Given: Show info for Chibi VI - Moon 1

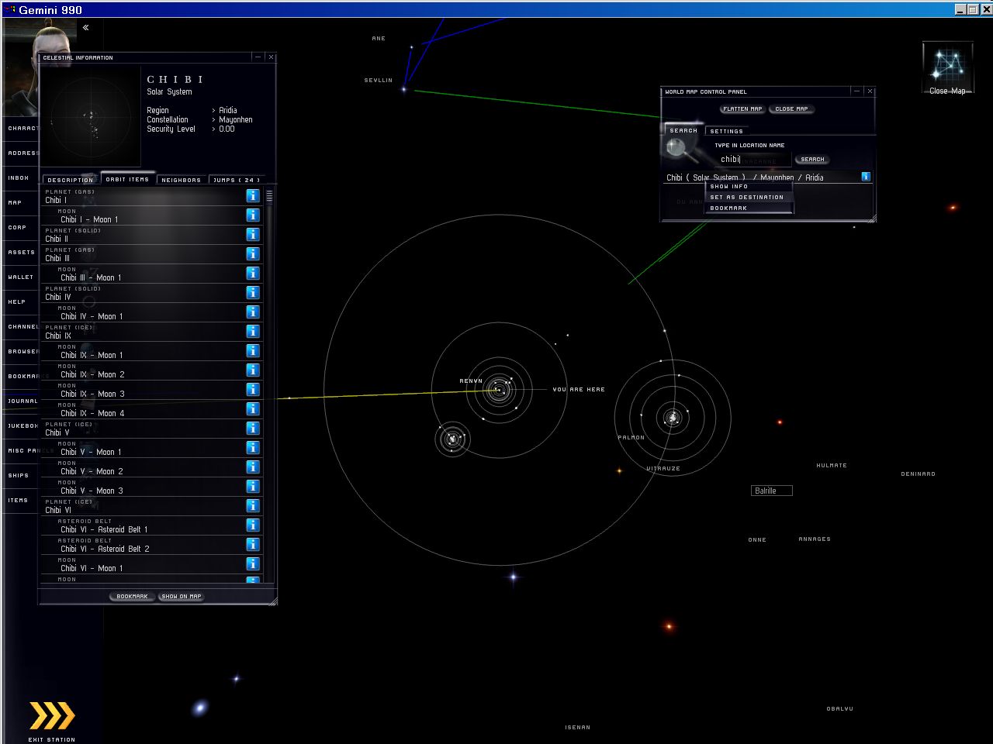Looking at the screenshot, I should (x=252, y=564).
